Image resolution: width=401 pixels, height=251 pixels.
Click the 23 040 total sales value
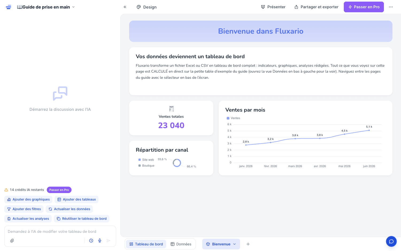171,126
